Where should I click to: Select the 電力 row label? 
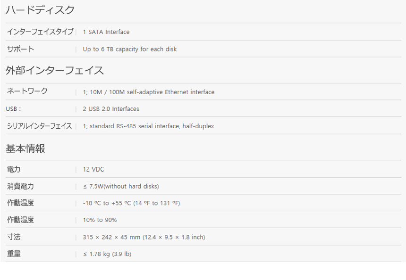(14, 169)
